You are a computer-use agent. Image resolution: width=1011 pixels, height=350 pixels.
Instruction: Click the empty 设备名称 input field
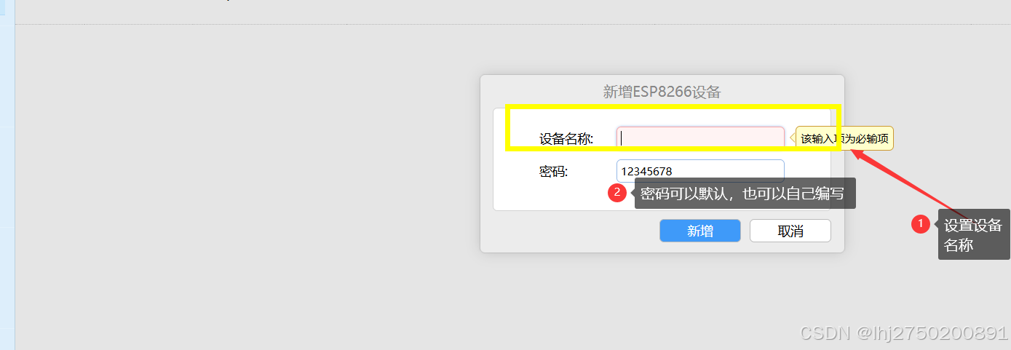click(x=700, y=138)
